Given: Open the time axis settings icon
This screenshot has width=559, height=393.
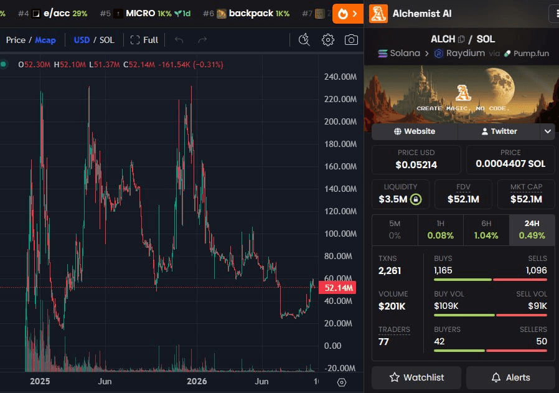Looking at the screenshot, I should tap(342, 382).
